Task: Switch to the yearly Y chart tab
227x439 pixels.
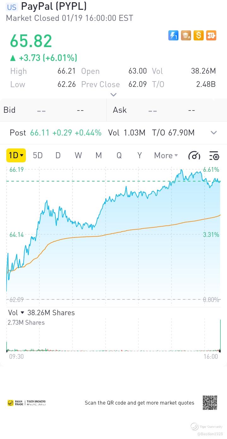Action: (x=139, y=155)
